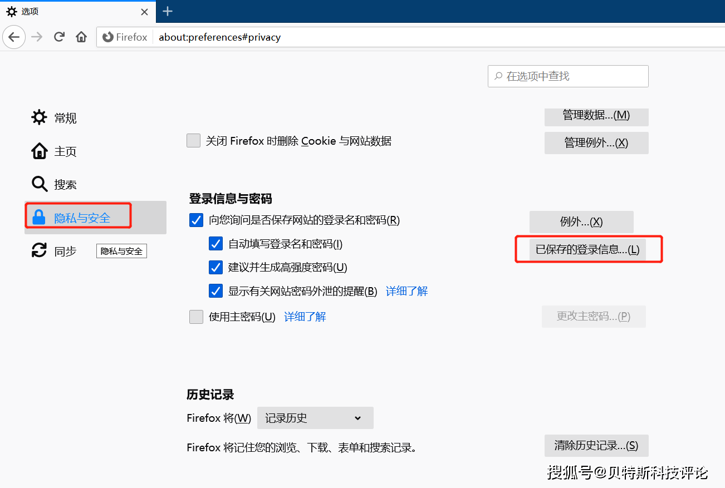
Task: Select the 搜索 magnifier icon in sidebar
Action: (x=39, y=184)
